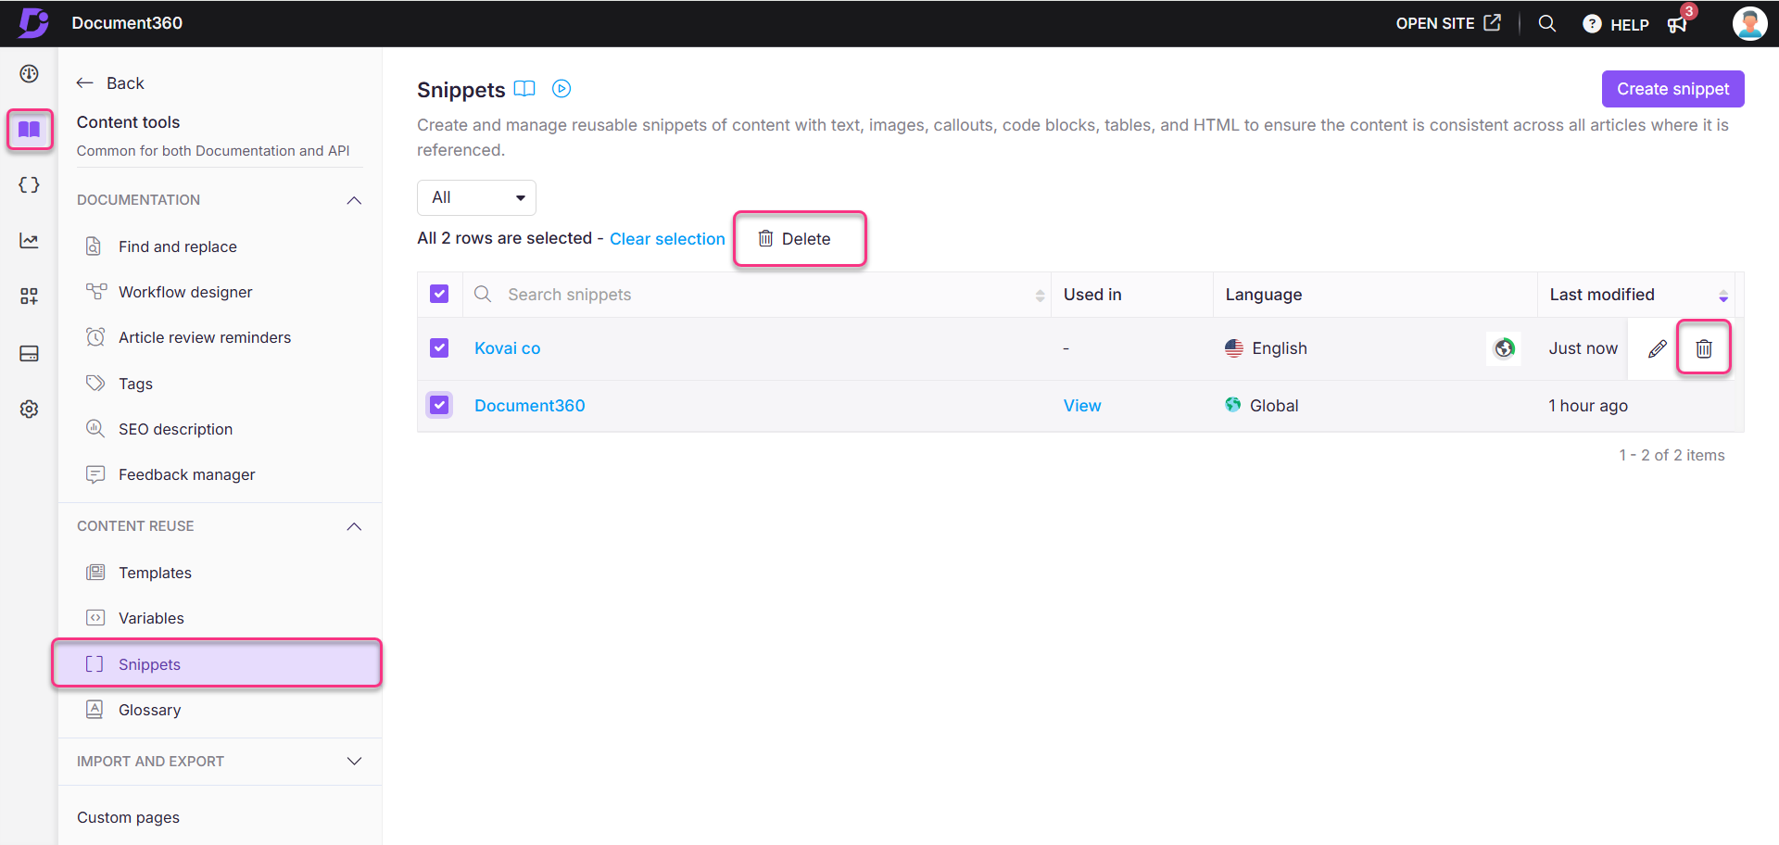Open the All filter dropdown
1779x845 pixels.
(x=476, y=197)
